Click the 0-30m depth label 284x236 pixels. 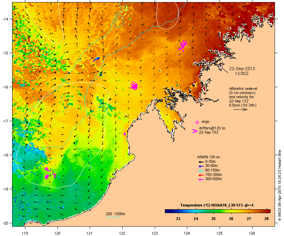pyautogui.click(x=210, y=162)
